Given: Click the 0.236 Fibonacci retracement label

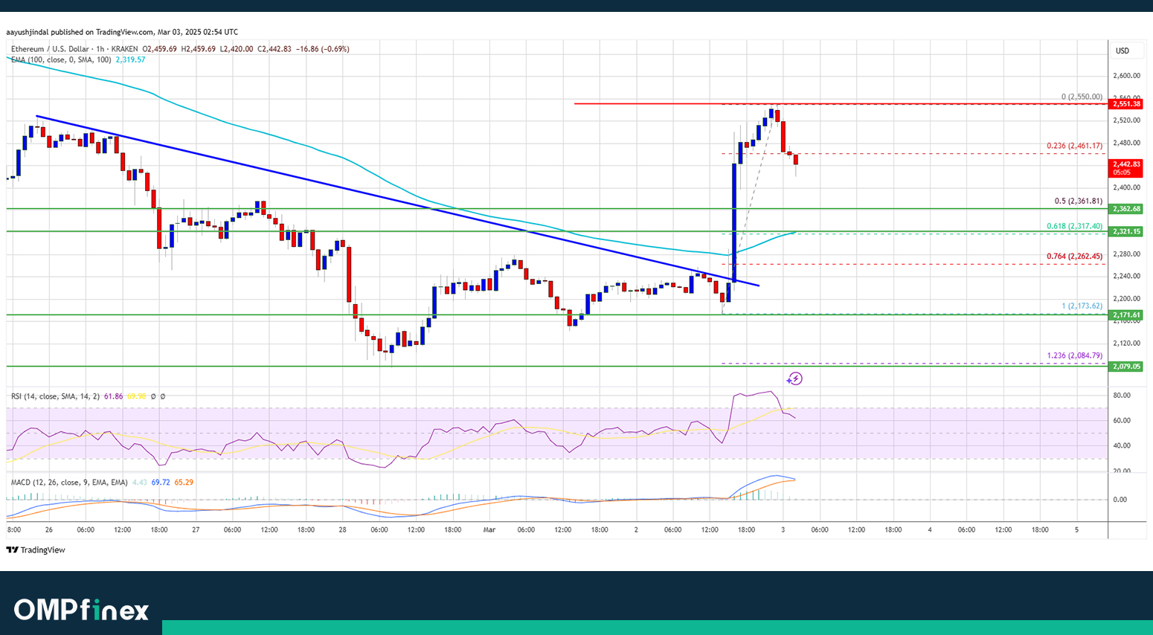Looking at the screenshot, I should 1074,146.
